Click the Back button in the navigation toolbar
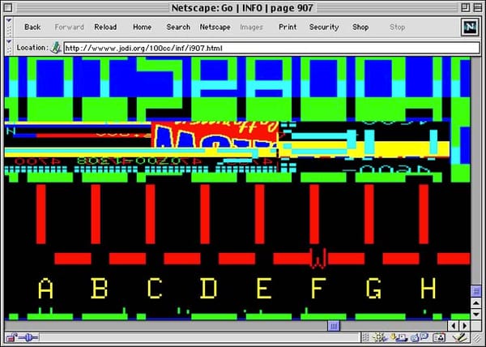 [32, 28]
